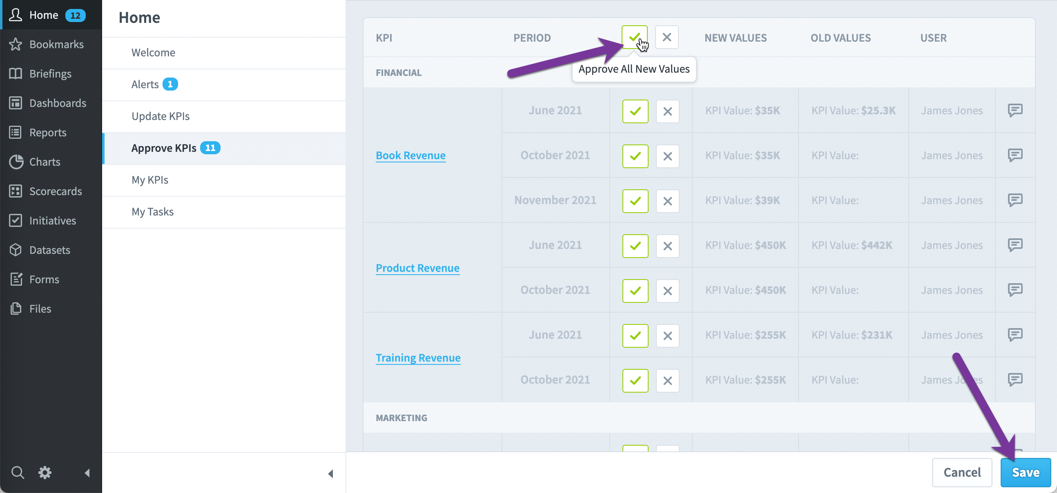Open comment icon for Training Revenue June 2021
1057x493 pixels.
point(1015,335)
